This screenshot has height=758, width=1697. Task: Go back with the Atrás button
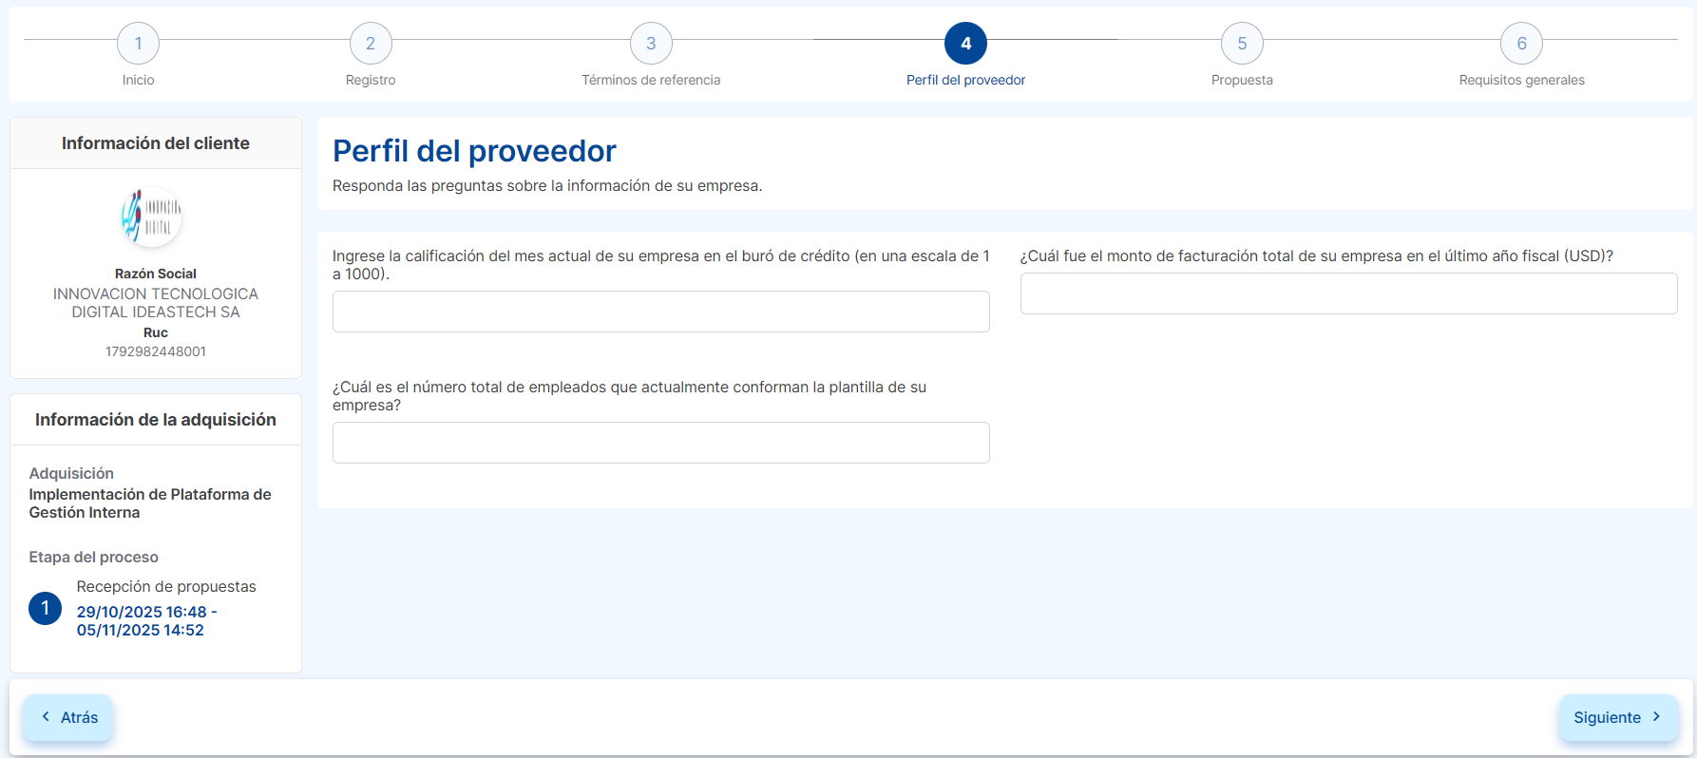[x=68, y=717]
